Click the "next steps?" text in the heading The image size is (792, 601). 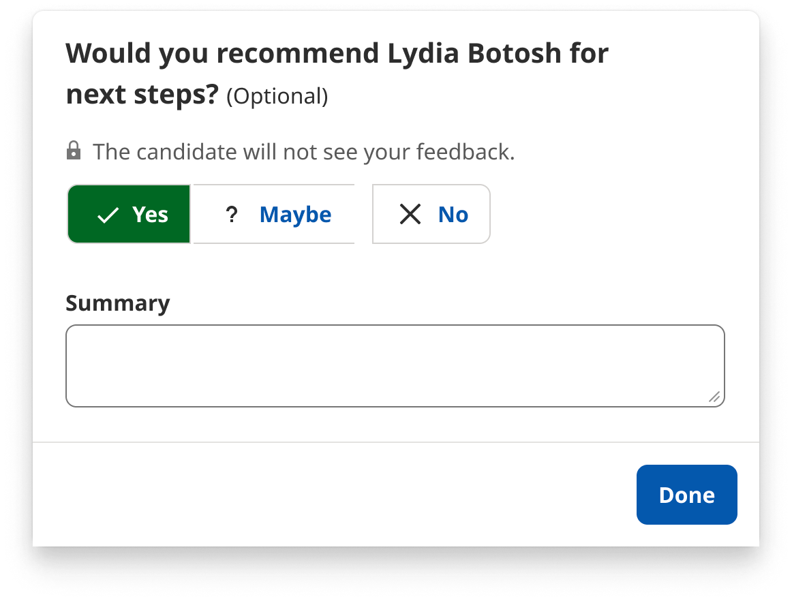point(142,95)
